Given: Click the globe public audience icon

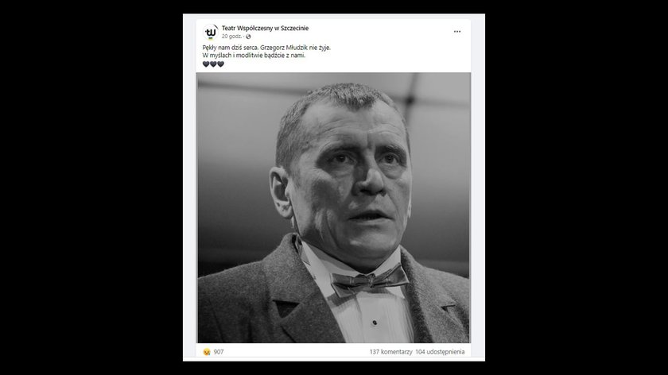Looking at the screenshot, I should [248, 37].
